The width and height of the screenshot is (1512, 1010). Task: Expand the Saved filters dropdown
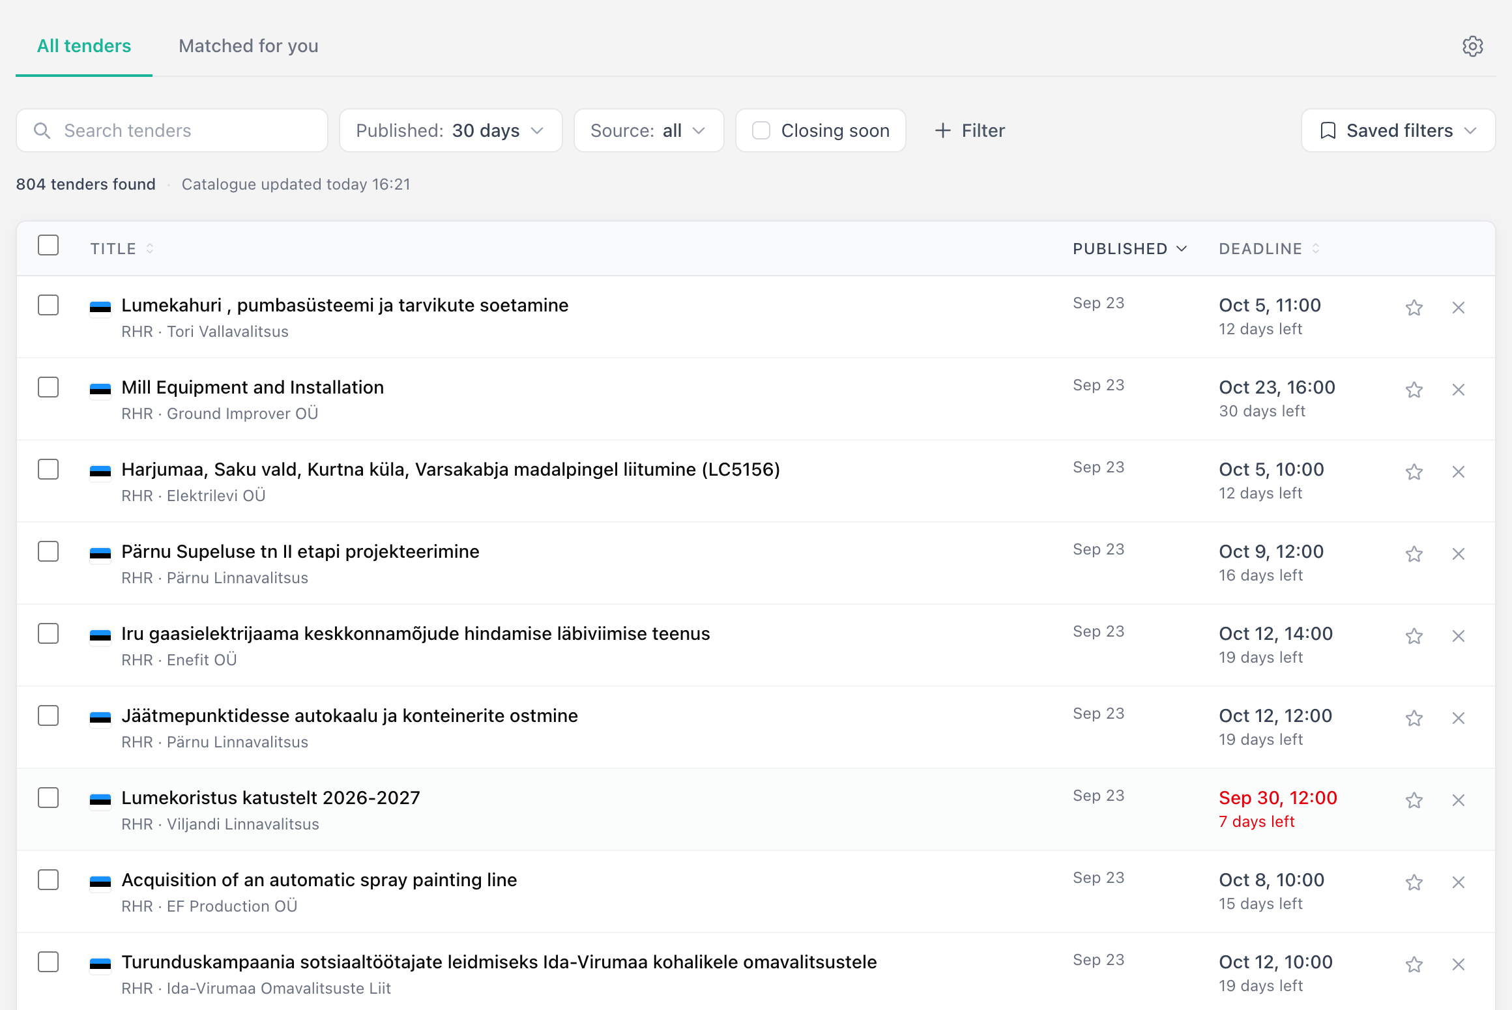[x=1398, y=130]
